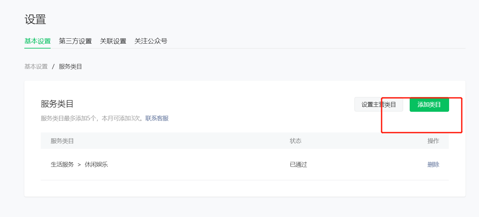
Task: Click the 服务类目最多添加5个 hint text
Action: tap(92, 118)
